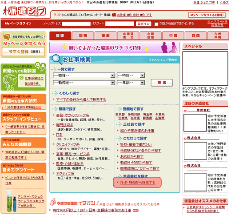The height and width of the screenshot is (215, 231).
Task: Click the red folder icon beside お仕事 0件
Action: (x=114, y=15)
